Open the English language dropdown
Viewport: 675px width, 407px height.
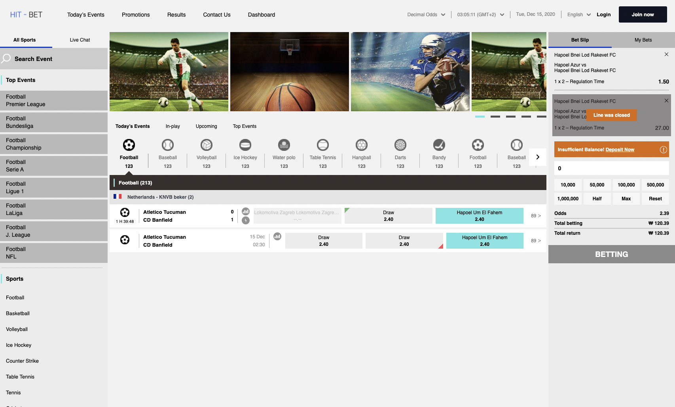click(578, 15)
